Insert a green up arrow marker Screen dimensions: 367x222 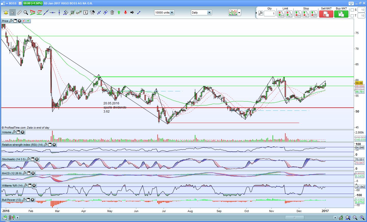pos(119,13)
